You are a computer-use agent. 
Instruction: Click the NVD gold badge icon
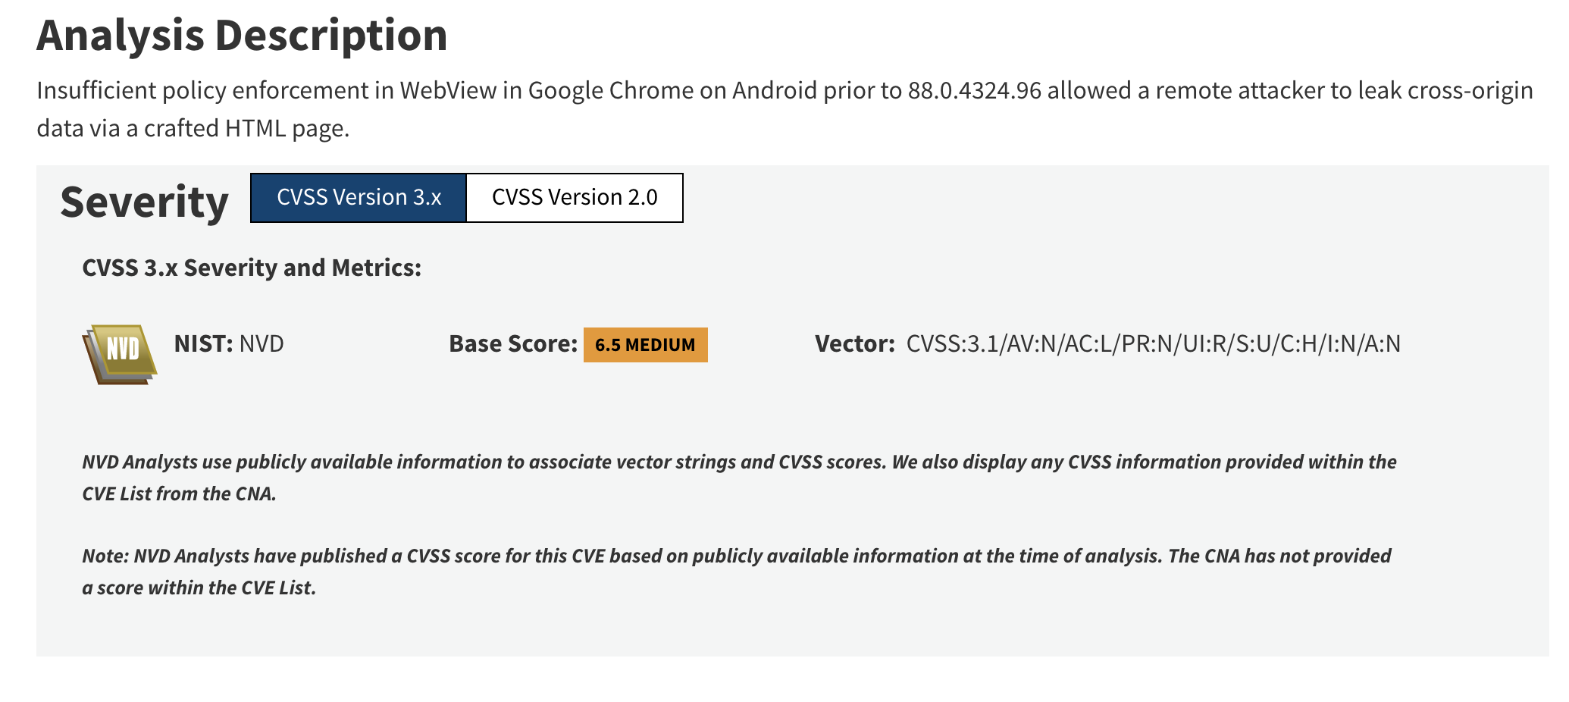tap(120, 355)
